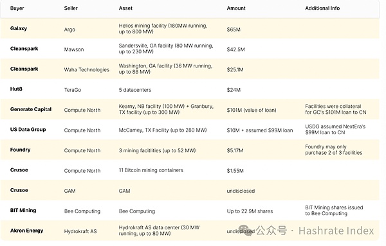The image size is (386, 246).
Task: Select the Buyer column header
Action: tap(17, 8)
